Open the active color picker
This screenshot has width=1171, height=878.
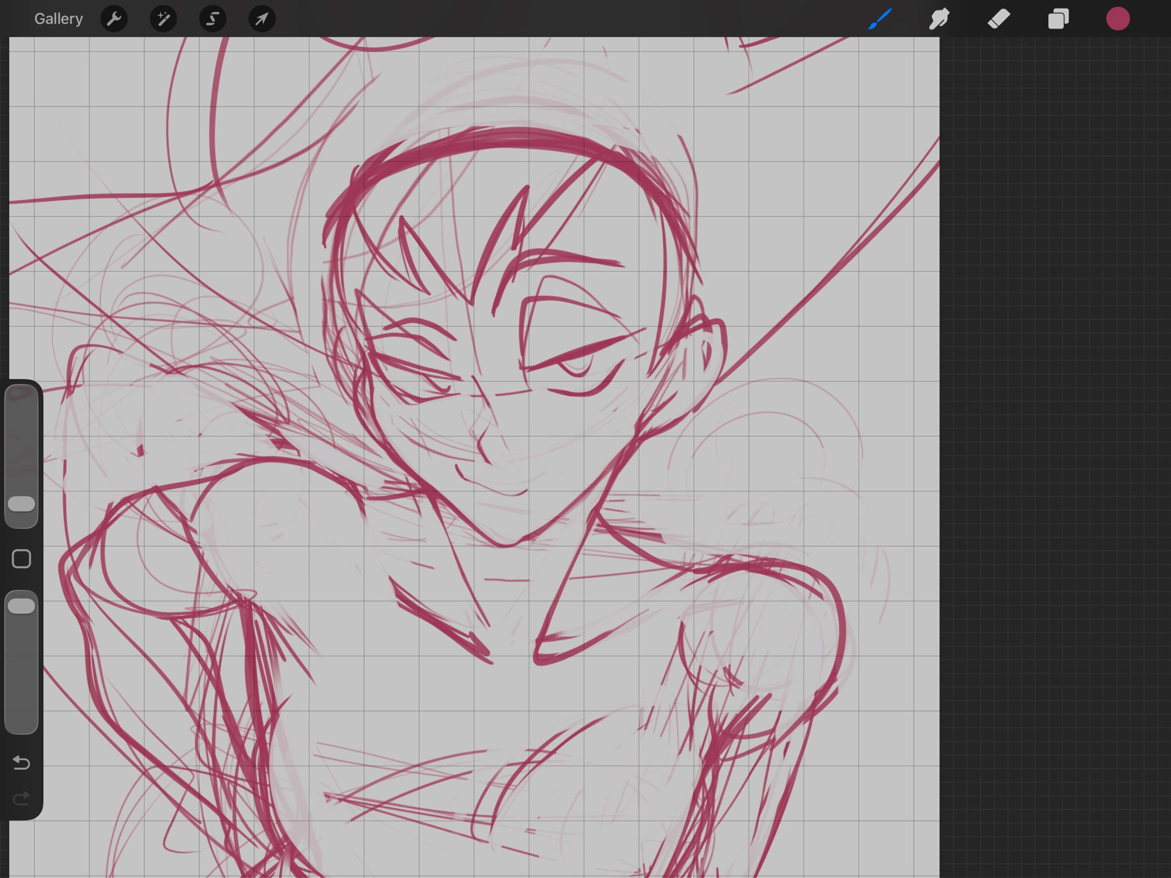(1117, 19)
